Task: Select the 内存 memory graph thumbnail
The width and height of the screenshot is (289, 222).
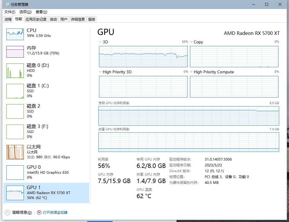Action: click(15, 52)
